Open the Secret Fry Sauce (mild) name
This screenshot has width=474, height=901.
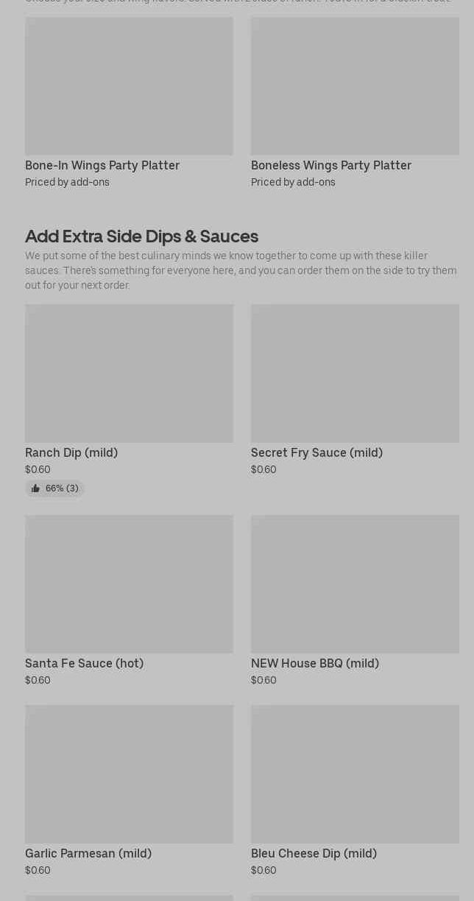point(316,452)
